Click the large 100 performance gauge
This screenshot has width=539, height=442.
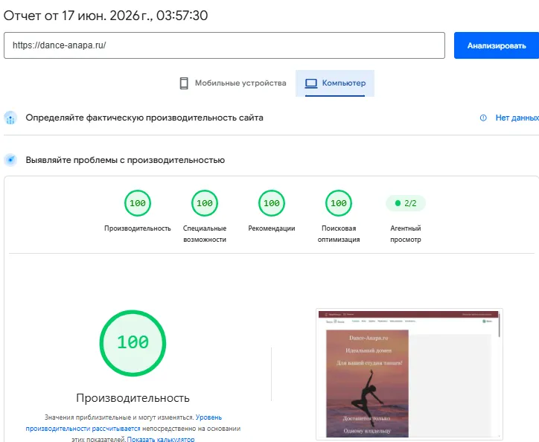point(133,343)
